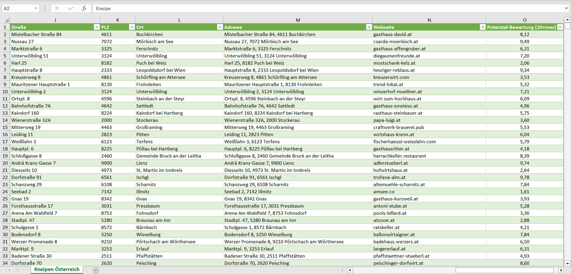This screenshot has height=274, width=571.
Task: Open the Ort column filter dropdown
Action: point(220,27)
